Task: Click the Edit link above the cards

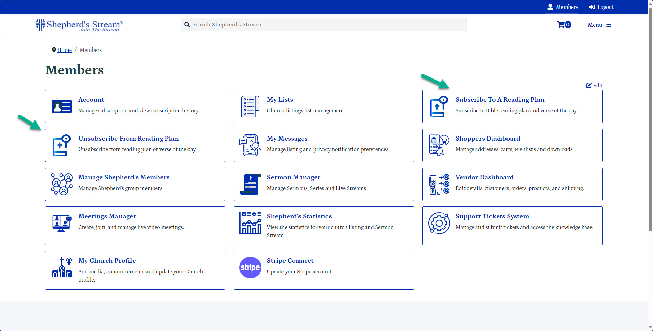Action: pyautogui.click(x=595, y=85)
